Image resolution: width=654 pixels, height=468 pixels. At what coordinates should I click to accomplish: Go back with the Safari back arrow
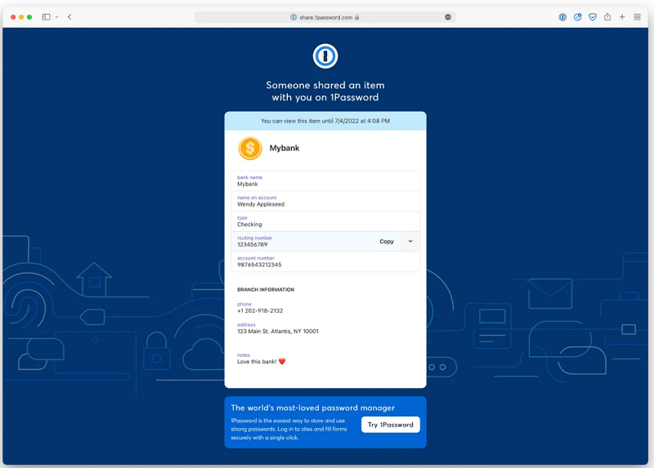click(69, 17)
